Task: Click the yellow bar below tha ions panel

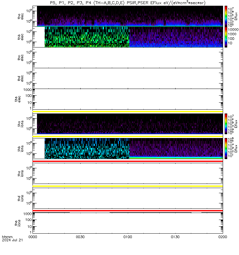Action: click(128, 136)
